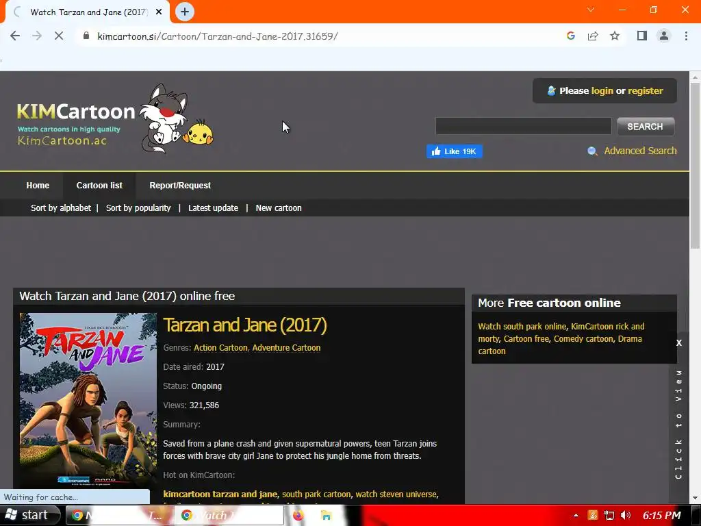The height and width of the screenshot is (526, 701).
Task: Open a new tab with the plus button
Action: (x=185, y=12)
